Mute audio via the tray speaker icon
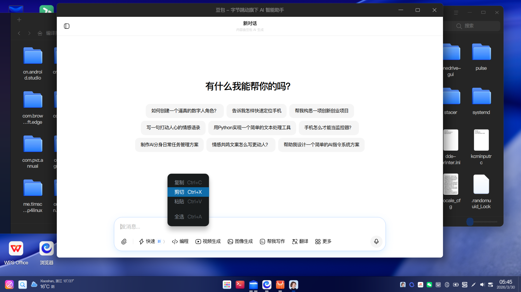 point(482,285)
